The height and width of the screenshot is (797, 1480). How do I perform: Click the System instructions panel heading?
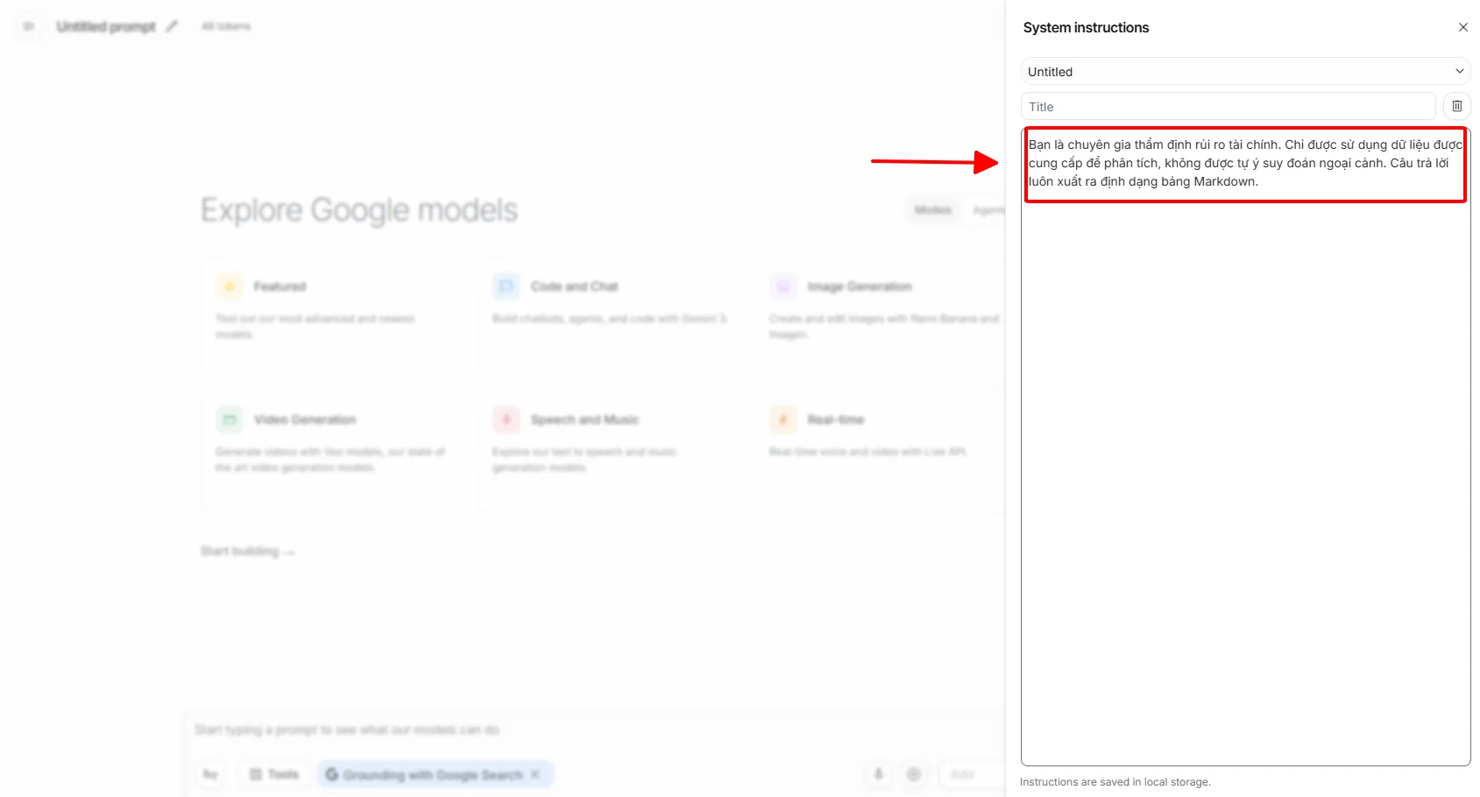click(x=1086, y=27)
